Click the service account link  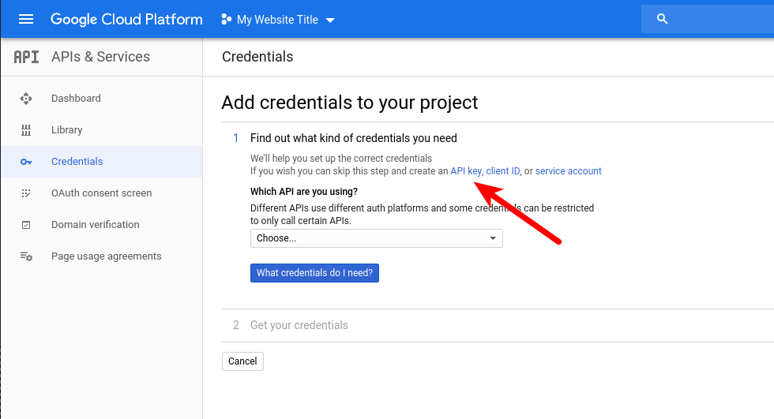tap(568, 171)
